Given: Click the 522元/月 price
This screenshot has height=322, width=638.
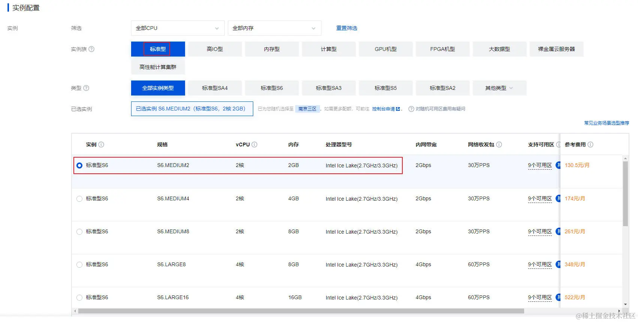Looking at the screenshot, I should tap(575, 298).
